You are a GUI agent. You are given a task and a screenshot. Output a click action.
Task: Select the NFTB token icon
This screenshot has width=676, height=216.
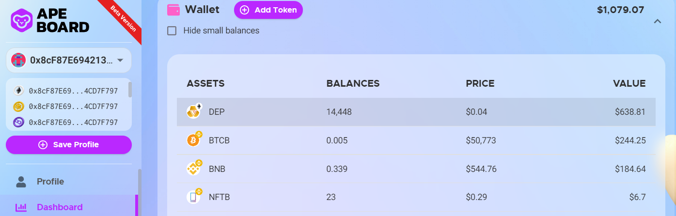click(x=194, y=197)
